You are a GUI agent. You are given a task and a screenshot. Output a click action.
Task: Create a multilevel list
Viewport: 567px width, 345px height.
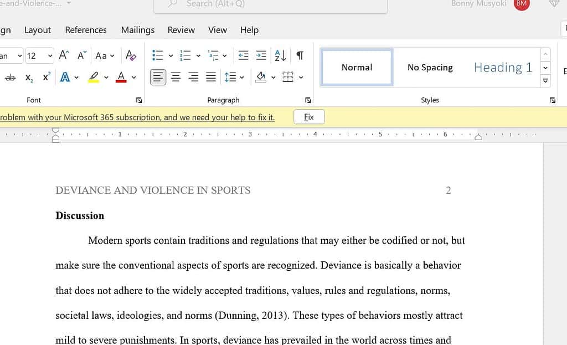tap(213, 55)
